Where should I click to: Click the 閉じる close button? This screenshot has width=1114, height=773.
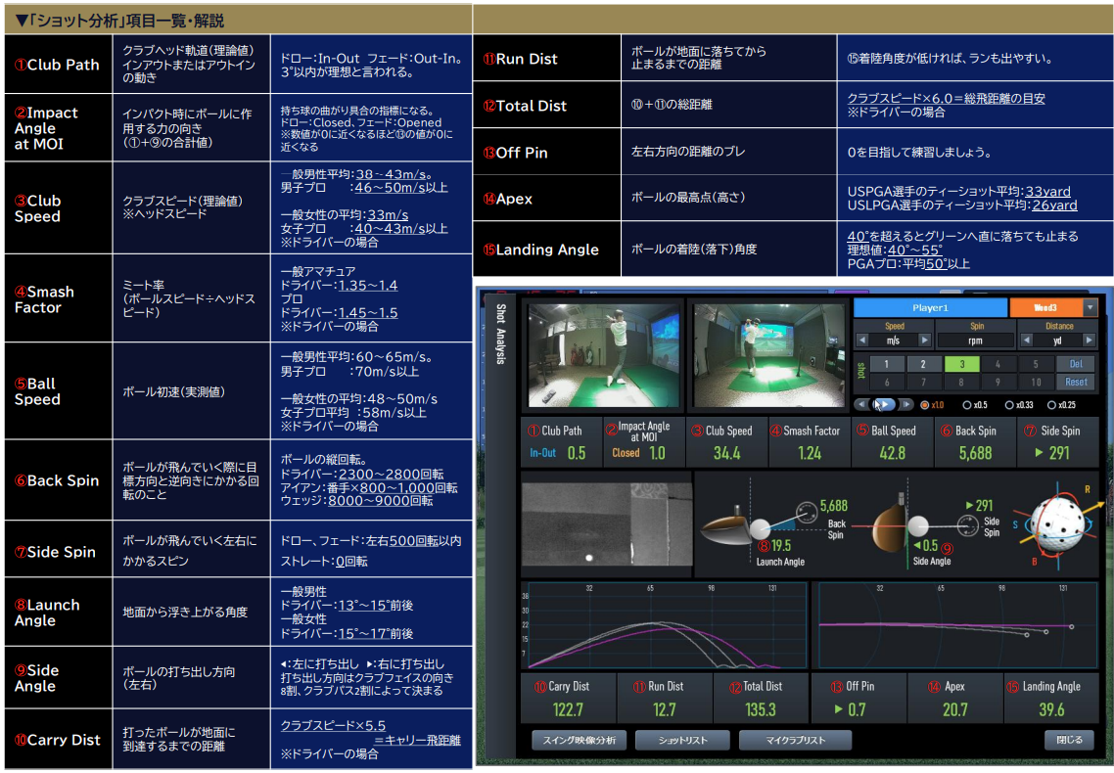tap(1068, 740)
